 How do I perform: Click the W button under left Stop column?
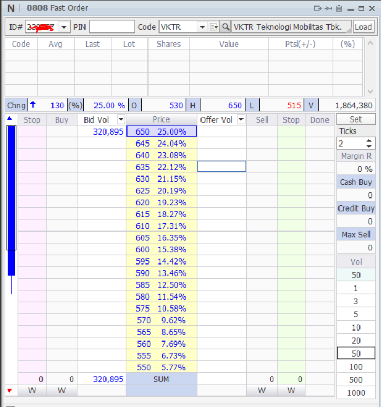pos(32,390)
